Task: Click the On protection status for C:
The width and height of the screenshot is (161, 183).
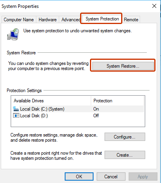Action: point(96,109)
